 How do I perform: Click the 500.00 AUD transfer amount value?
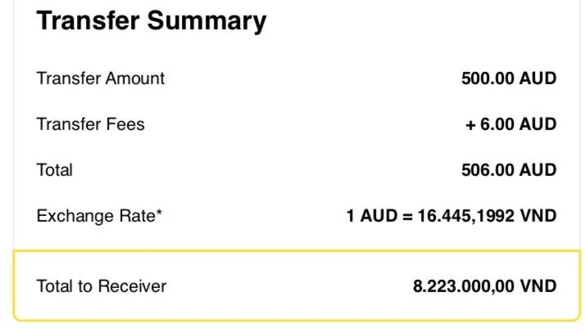tap(509, 79)
